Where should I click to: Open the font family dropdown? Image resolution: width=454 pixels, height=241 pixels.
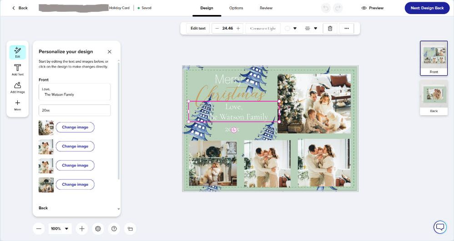point(262,28)
